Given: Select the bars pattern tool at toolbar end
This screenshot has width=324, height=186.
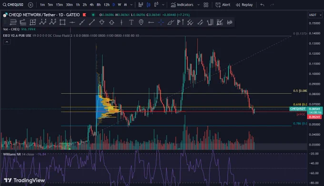Looking at the screenshot, I should 230,22.
